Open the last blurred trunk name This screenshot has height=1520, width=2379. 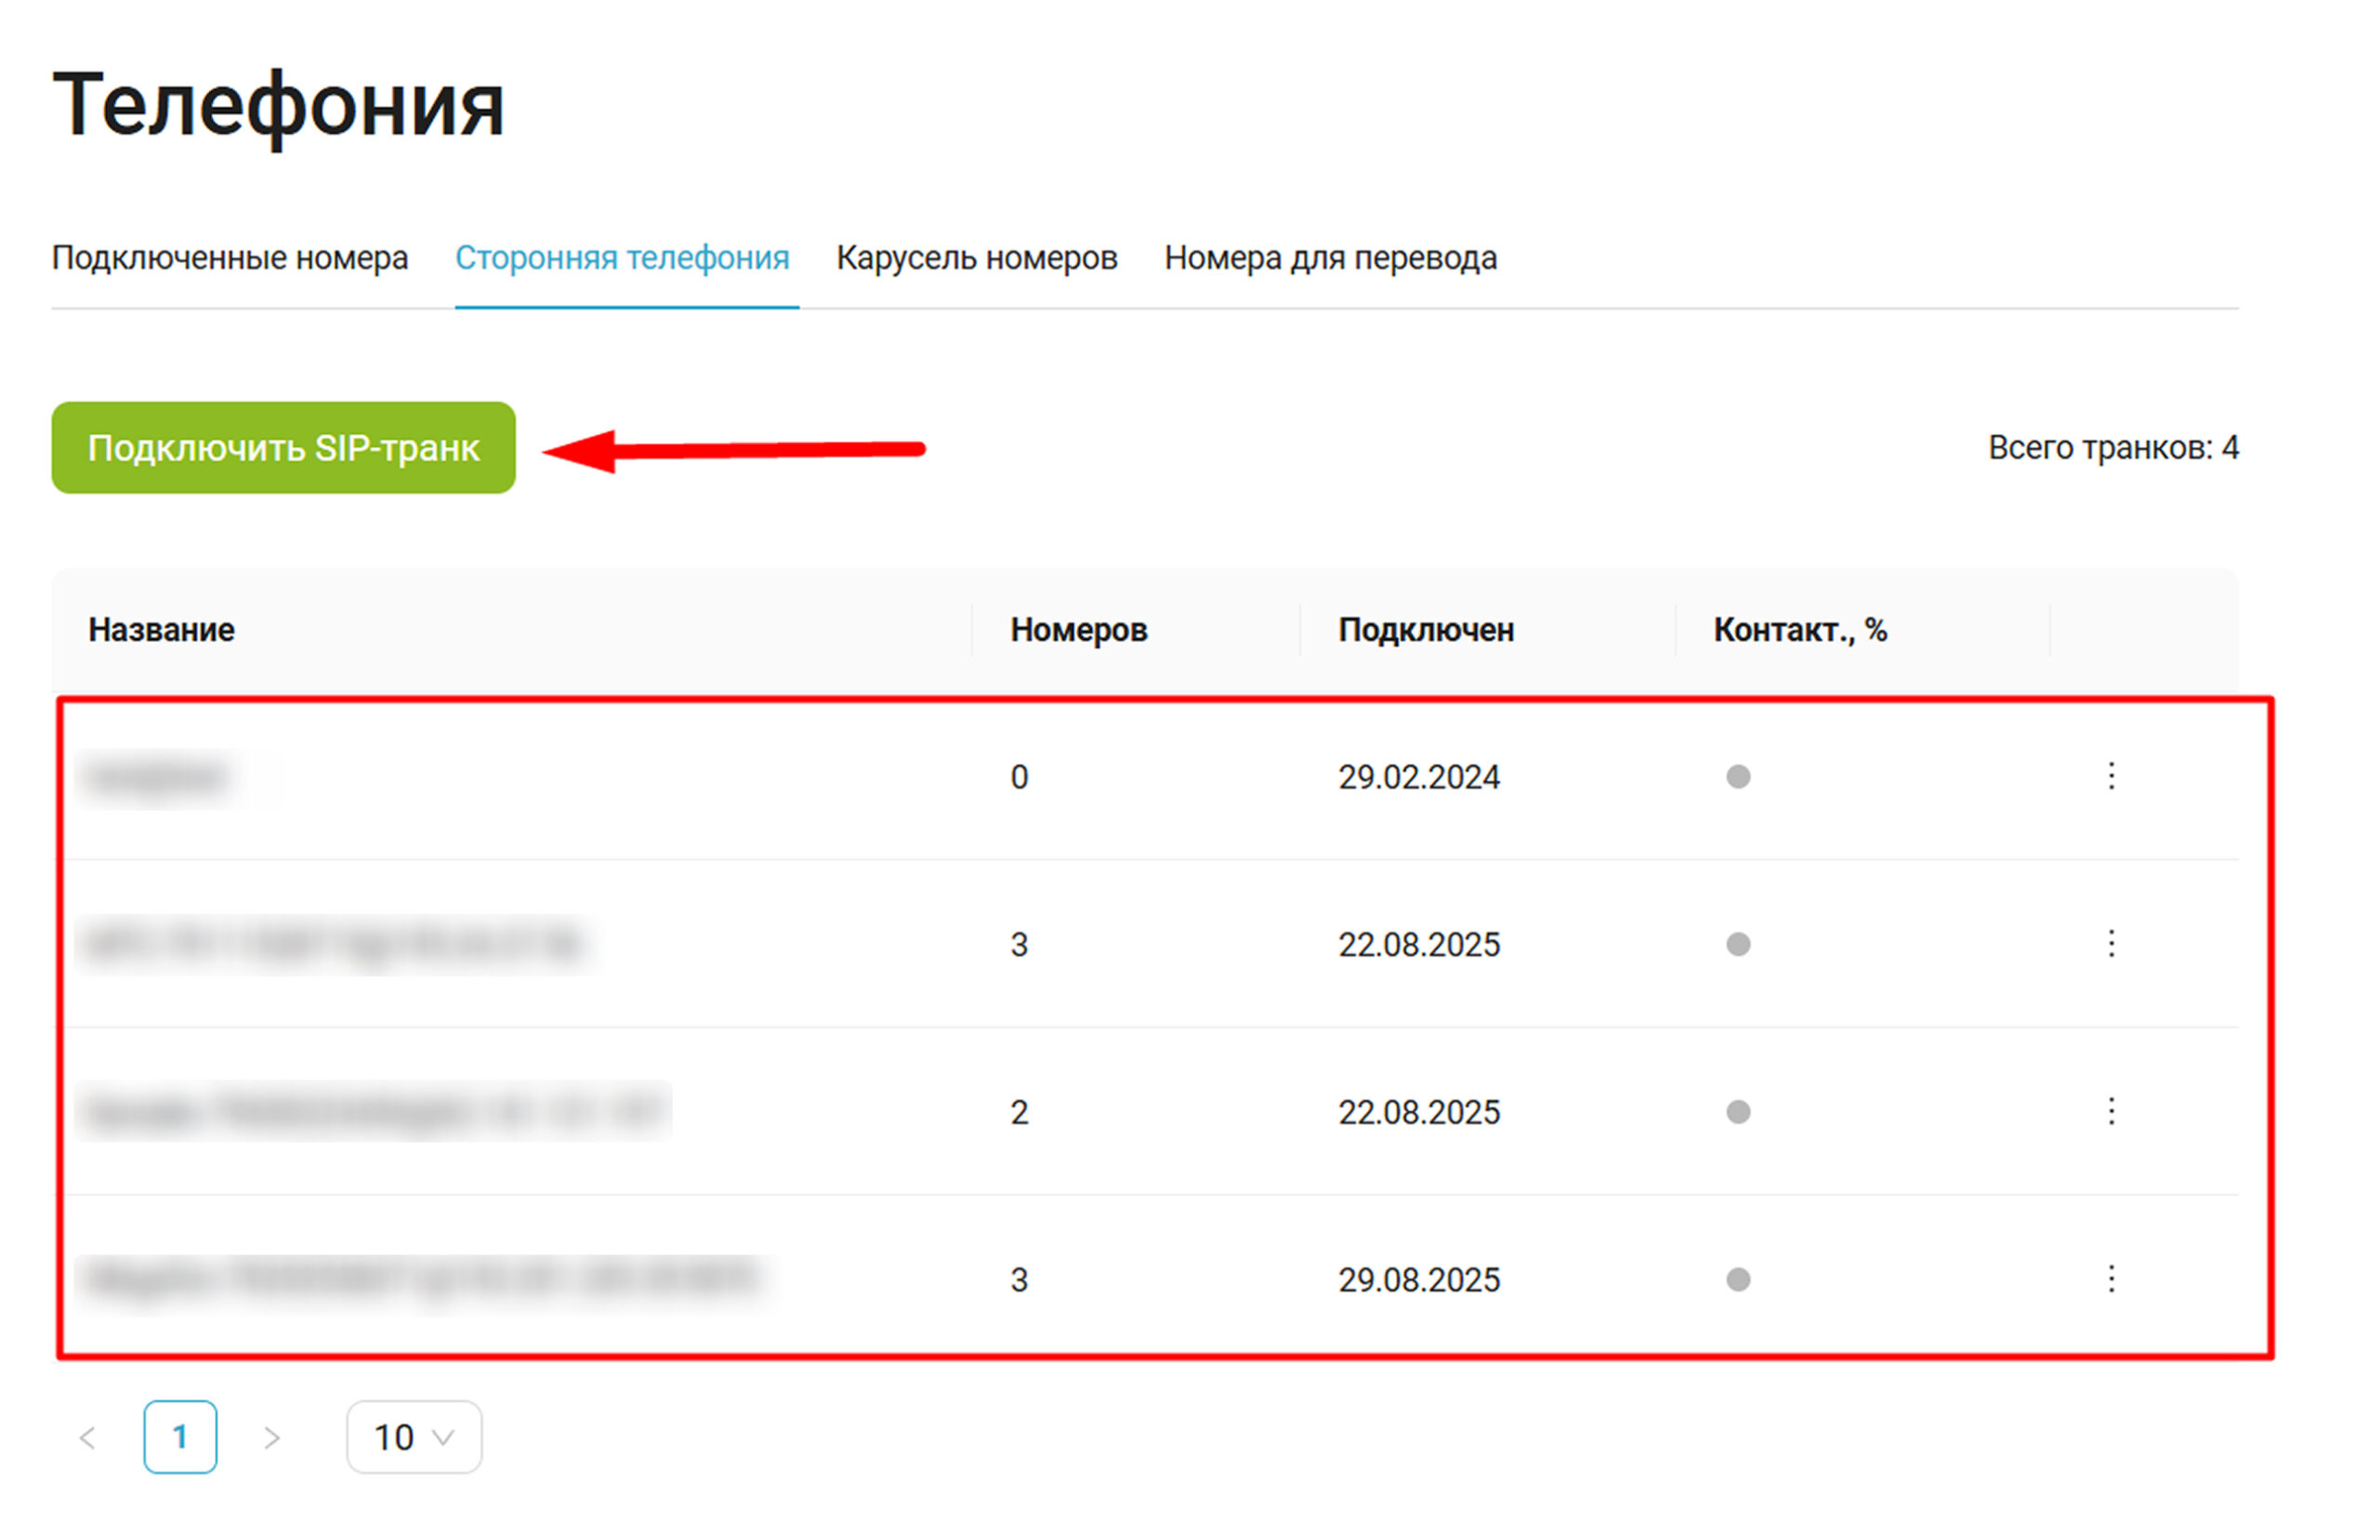point(423,1279)
